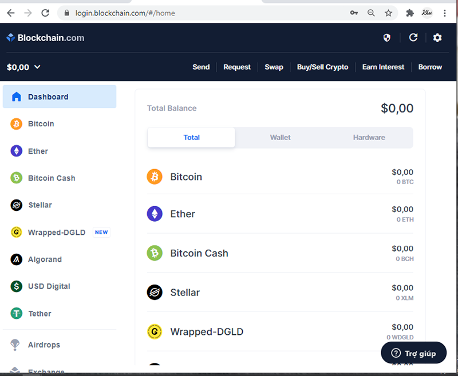Click the Ether coin icon in sidebar
This screenshot has width=458, height=376.
coord(17,151)
